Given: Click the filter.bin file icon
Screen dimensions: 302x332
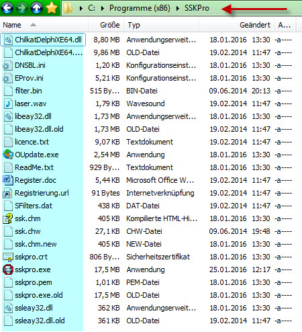Looking at the screenshot, I should [x=8, y=91].
